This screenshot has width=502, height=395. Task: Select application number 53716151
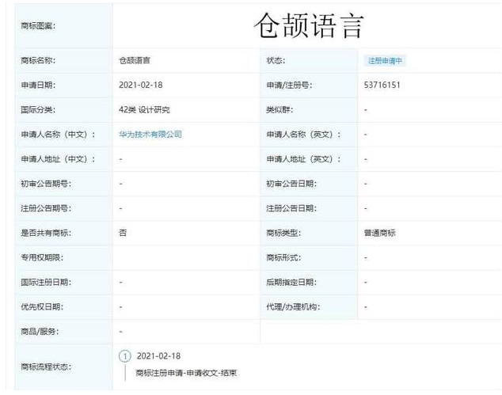coord(382,85)
